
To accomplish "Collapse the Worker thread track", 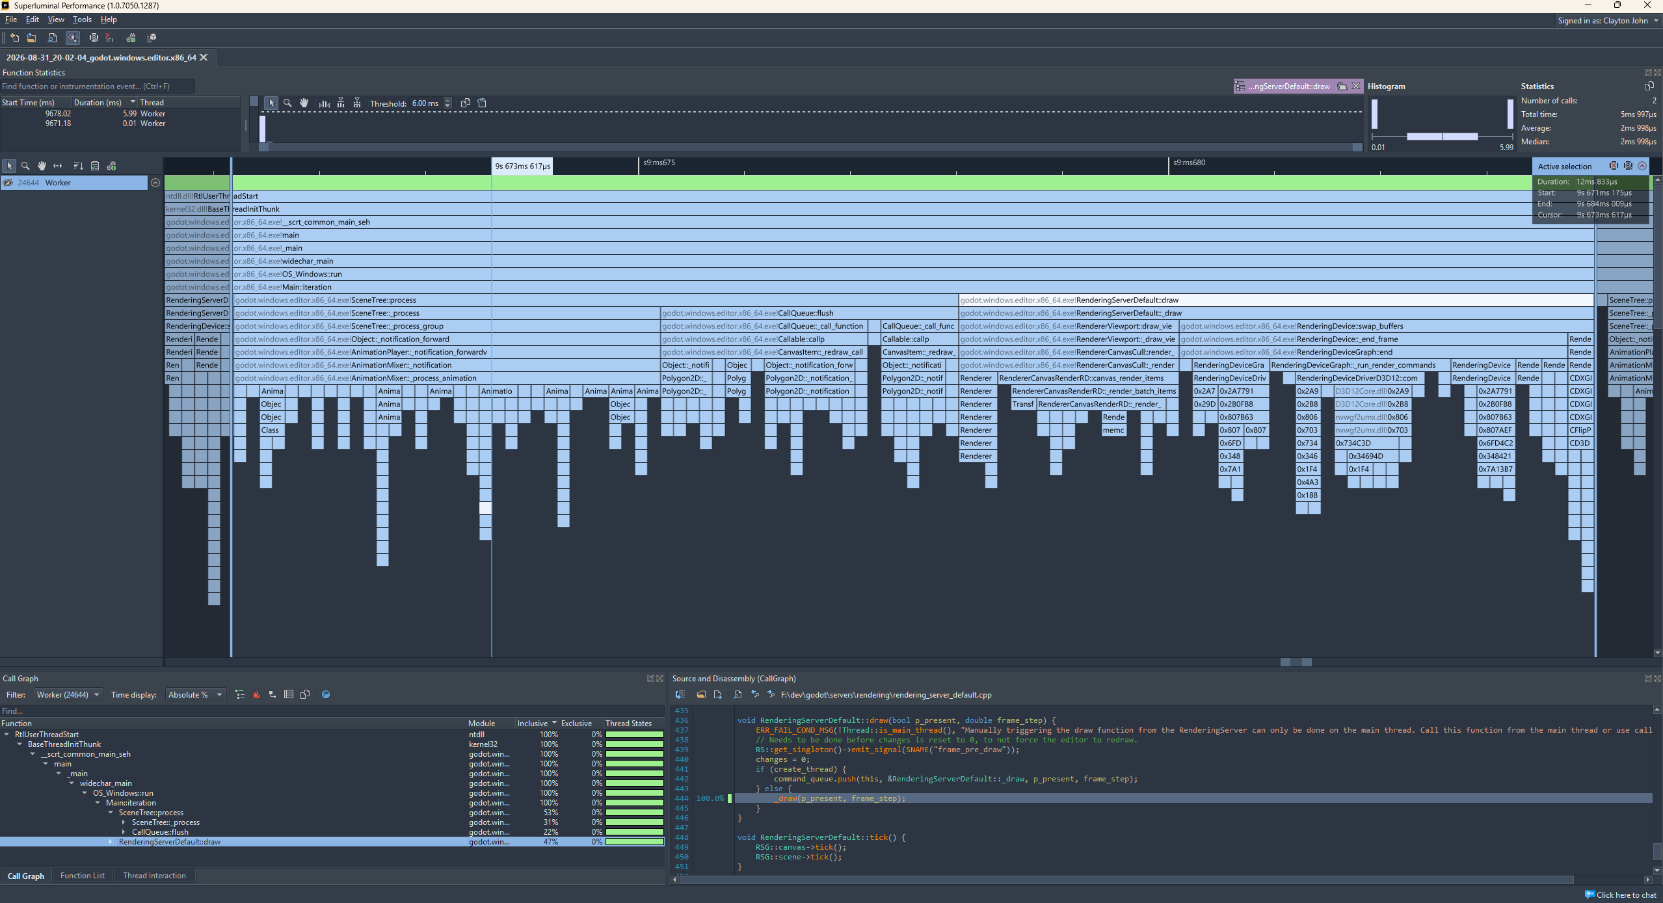I will click(x=155, y=183).
